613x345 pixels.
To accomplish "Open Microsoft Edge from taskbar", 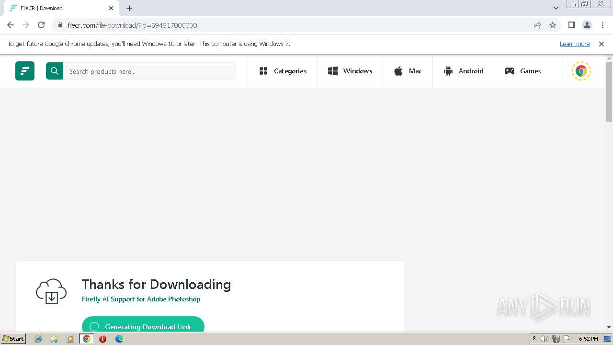I will [119, 339].
